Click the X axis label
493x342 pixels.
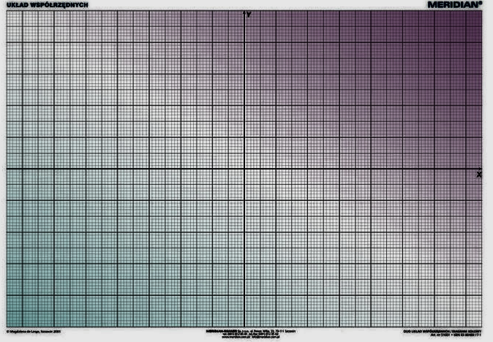pyautogui.click(x=479, y=175)
